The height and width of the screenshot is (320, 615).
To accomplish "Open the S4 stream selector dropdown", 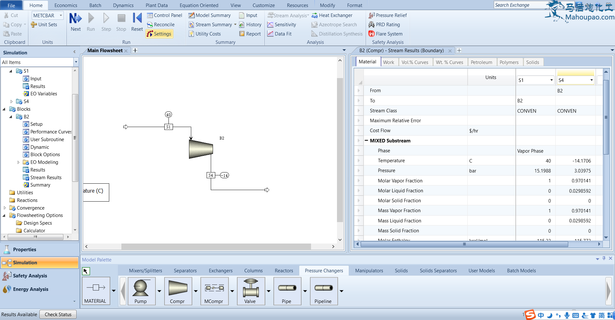I will (591, 80).
